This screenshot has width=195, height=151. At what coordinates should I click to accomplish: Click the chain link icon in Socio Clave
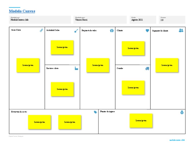pos(41,31)
